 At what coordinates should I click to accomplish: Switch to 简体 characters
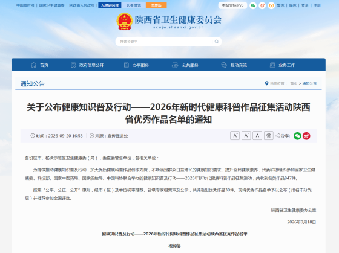293,5
